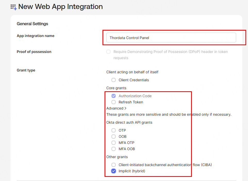This screenshot has width=248, height=181.
Task: Uncheck the Implicit (hybrid) checkbox
Action: click(114, 171)
